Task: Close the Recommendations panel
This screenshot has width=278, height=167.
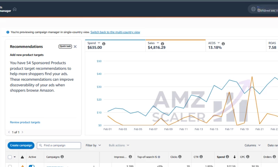Action: (75, 47)
